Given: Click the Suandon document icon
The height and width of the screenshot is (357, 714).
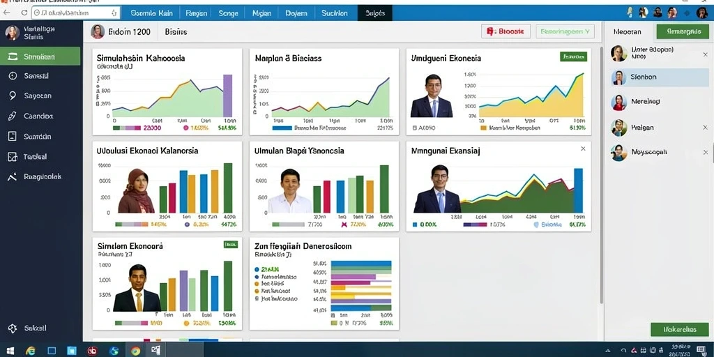Looking at the screenshot, I should [x=13, y=136].
